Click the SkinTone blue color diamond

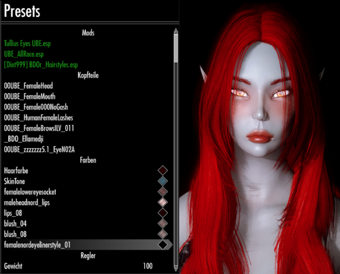[163, 181]
